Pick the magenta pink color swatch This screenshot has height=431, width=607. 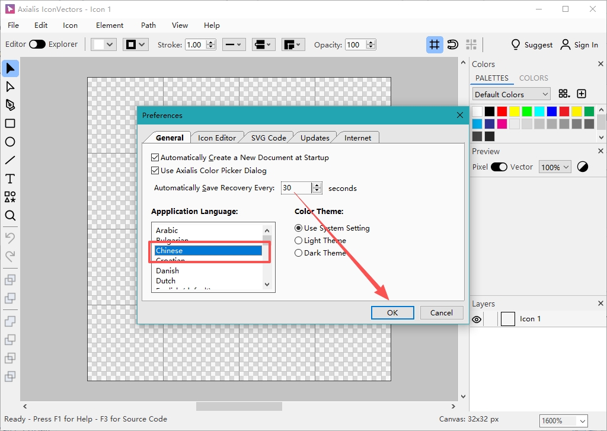[502, 124]
